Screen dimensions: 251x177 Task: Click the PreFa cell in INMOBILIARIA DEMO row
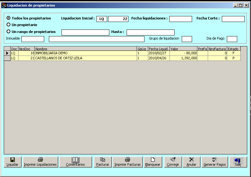click(202, 53)
